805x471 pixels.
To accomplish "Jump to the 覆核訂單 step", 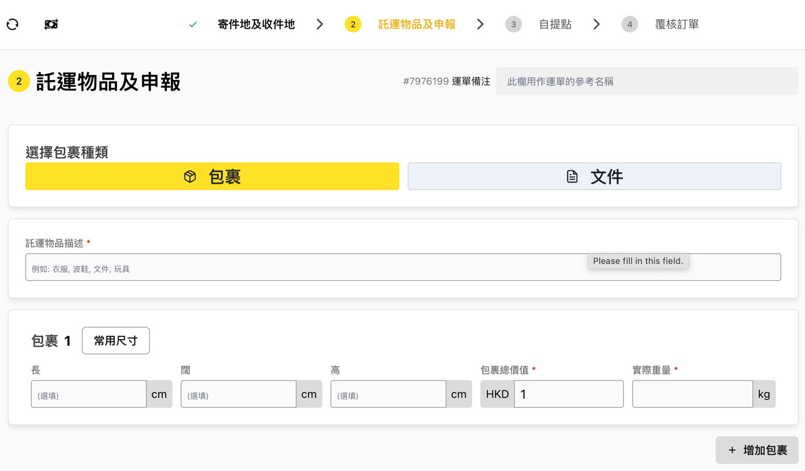I will 676,24.
